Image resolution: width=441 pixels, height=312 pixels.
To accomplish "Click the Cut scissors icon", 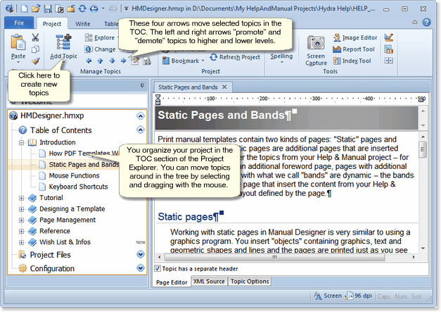I will (34, 37).
